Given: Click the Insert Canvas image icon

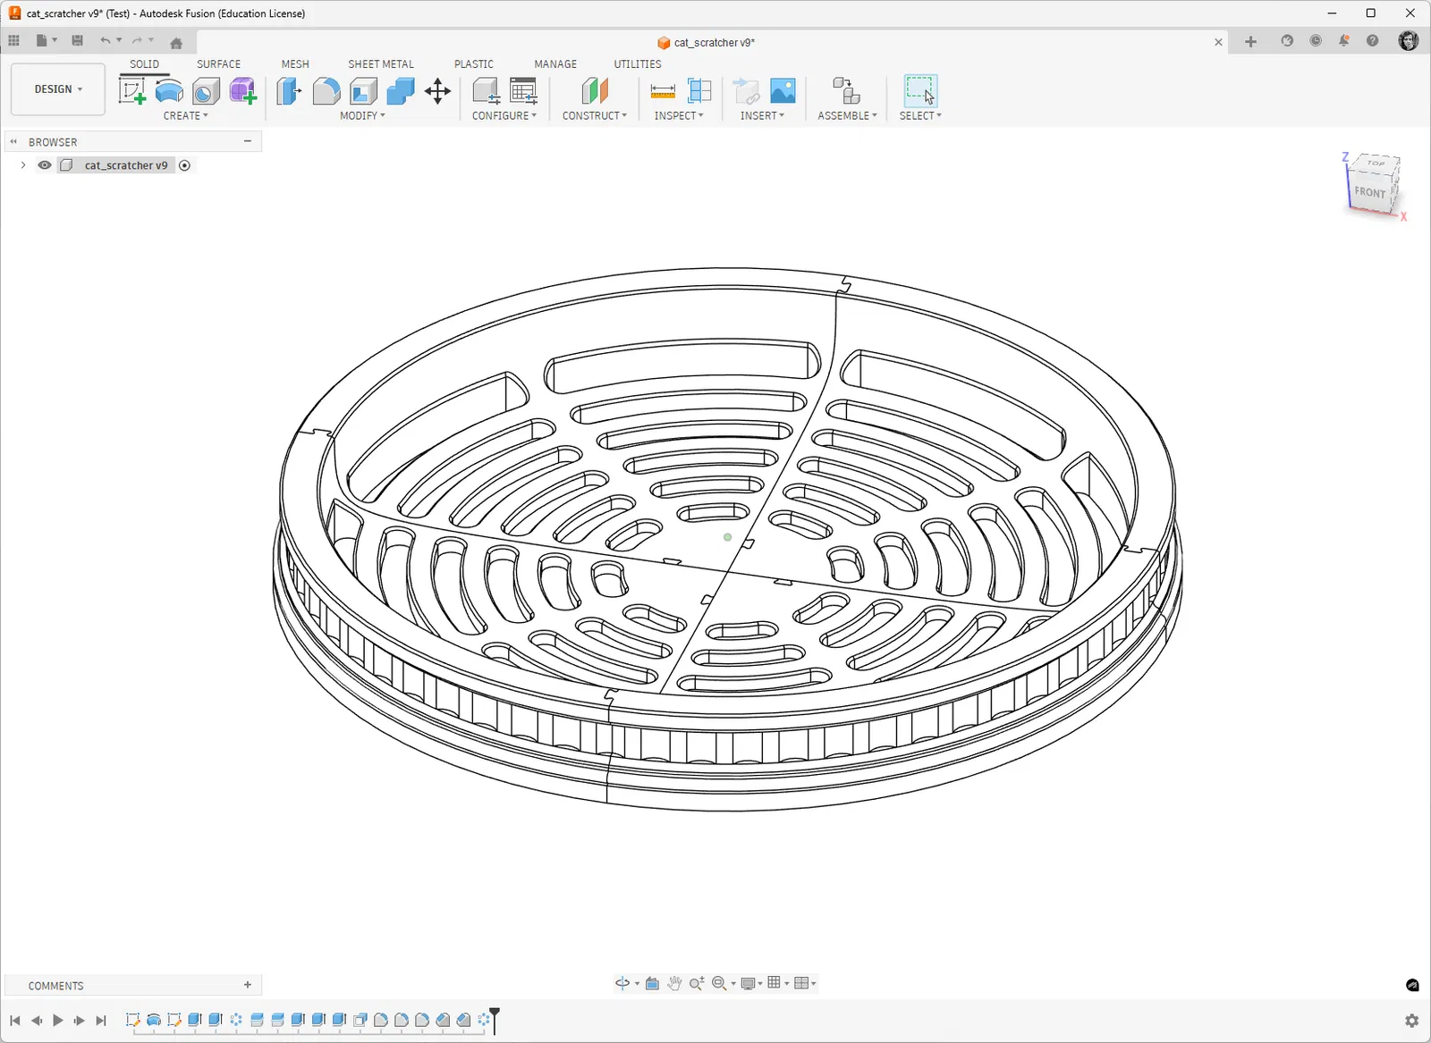Looking at the screenshot, I should [x=783, y=91].
